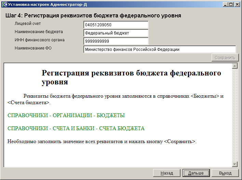Proceed with the Дальше button

[196, 173]
